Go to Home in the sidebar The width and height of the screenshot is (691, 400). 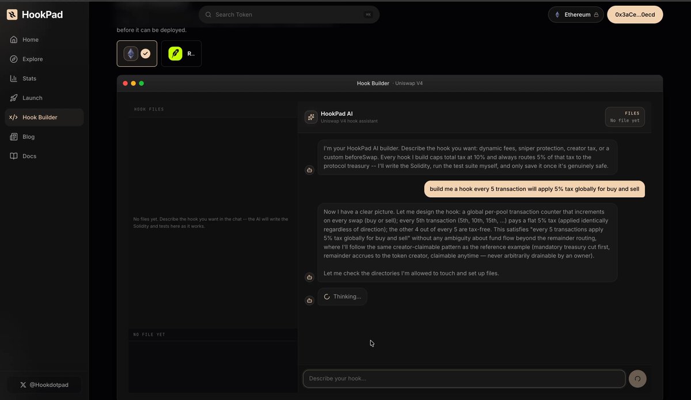tap(44, 40)
